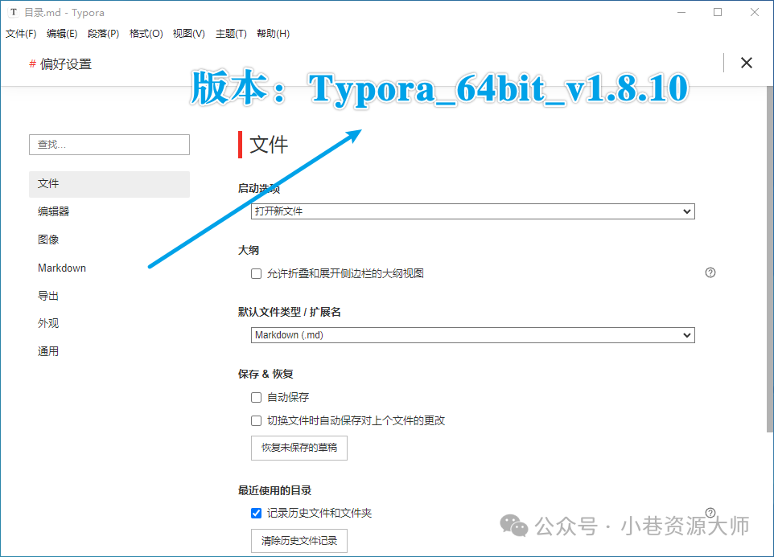The image size is (774, 557).
Task: Click the vertical scrollbar of the settings pane
Action: (x=769, y=260)
